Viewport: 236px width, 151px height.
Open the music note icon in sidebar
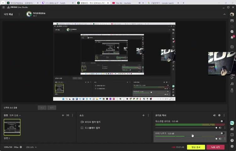[x=232, y=84]
